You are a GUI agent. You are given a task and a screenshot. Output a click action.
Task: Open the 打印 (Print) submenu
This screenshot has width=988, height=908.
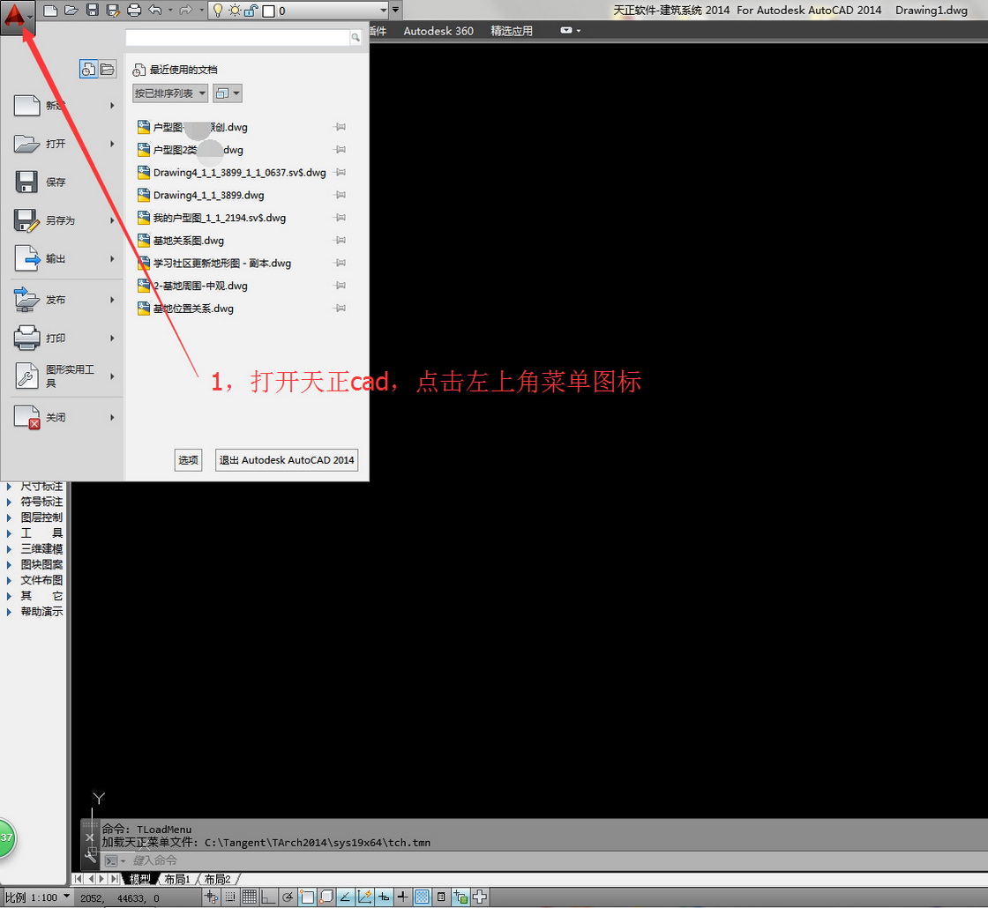112,339
